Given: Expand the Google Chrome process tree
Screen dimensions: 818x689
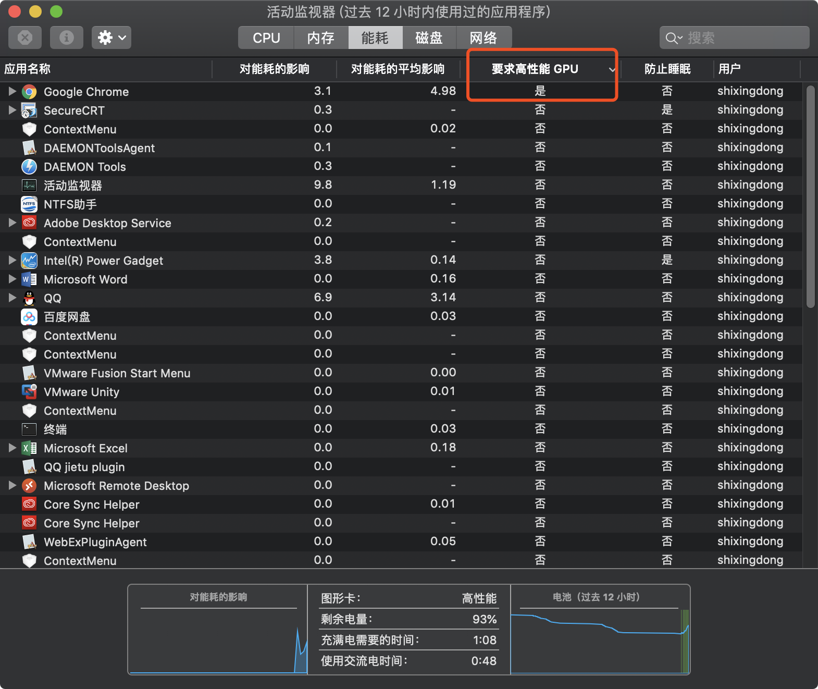Looking at the screenshot, I should [12, 92].
